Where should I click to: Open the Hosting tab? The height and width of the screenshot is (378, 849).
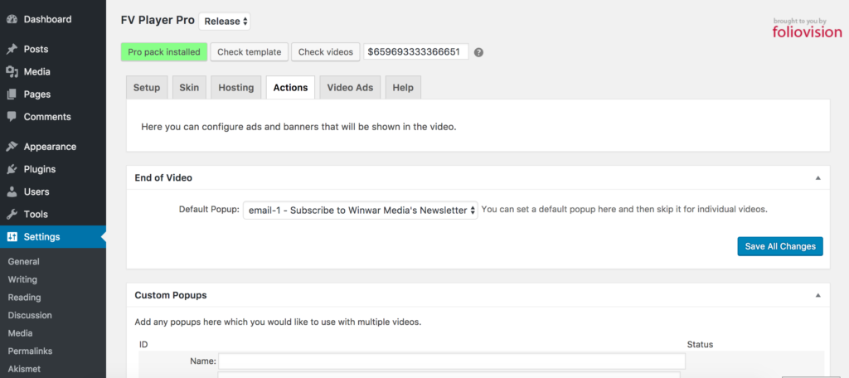[x=236, y=88]
